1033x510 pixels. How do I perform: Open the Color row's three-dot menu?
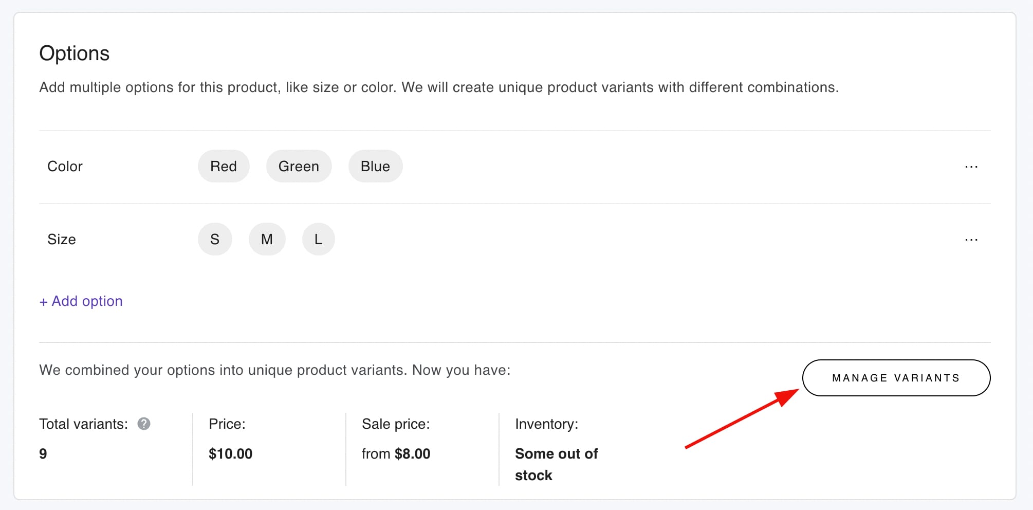(x=971, y=167)
